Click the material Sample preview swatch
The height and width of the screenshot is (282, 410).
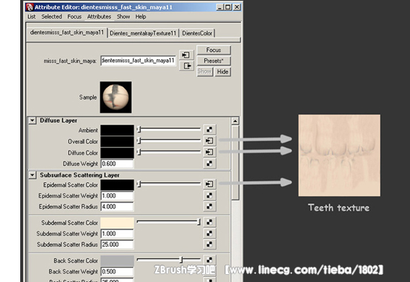click(115, 97)
